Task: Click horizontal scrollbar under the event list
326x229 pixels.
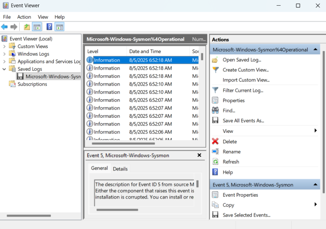Action: [x=124, y=143]
